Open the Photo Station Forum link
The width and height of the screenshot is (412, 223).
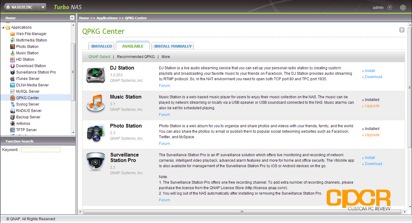click(164, 144)
